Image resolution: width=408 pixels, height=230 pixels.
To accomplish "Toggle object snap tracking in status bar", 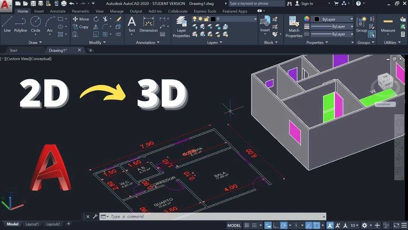I will (x=308, y=226).
